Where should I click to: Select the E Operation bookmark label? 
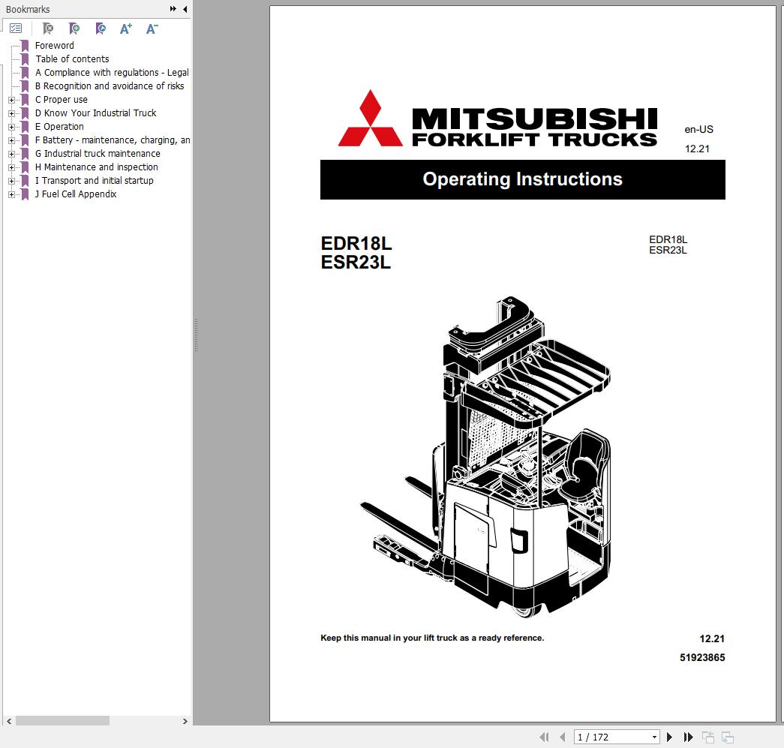click(x=59, y=127)
